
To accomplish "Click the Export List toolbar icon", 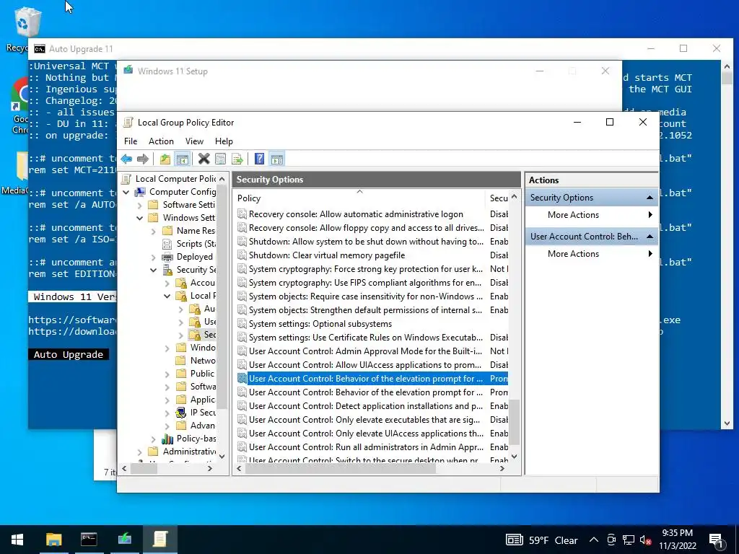I will point(237,159).
